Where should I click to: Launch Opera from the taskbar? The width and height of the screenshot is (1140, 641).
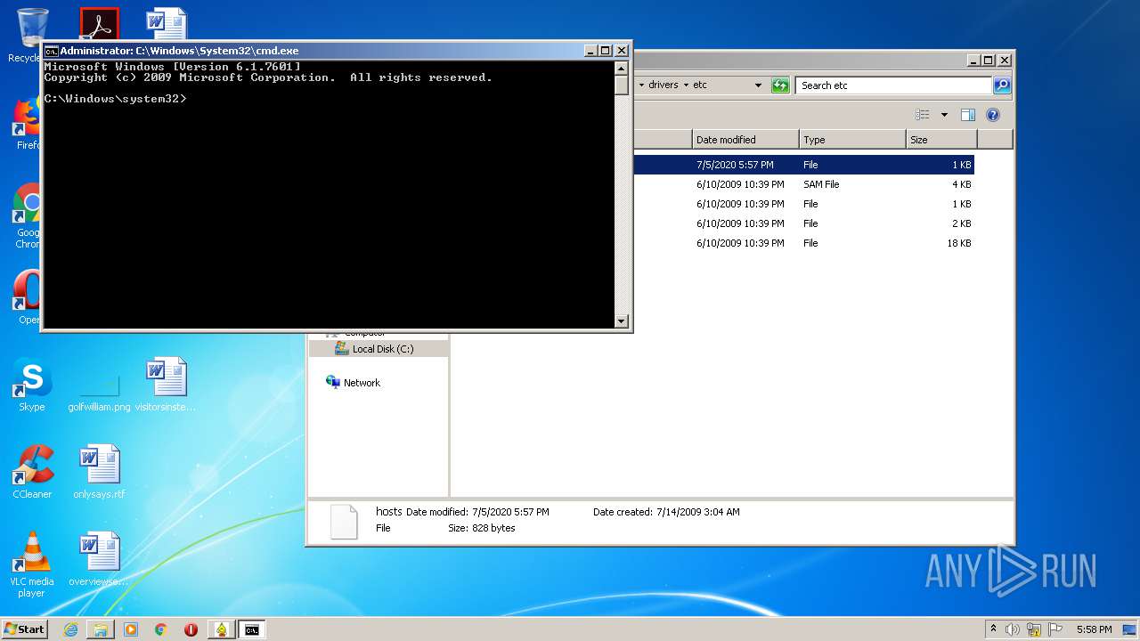tap(191, 629)
